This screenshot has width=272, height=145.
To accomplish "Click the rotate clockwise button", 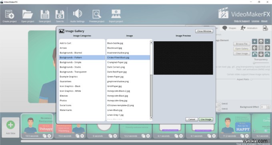I will [x=267, y=54].
